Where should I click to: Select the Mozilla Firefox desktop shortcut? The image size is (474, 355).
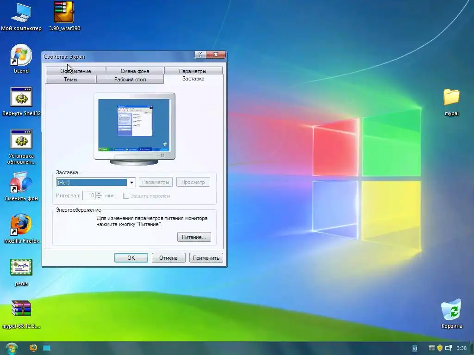[x=21, y=229]
